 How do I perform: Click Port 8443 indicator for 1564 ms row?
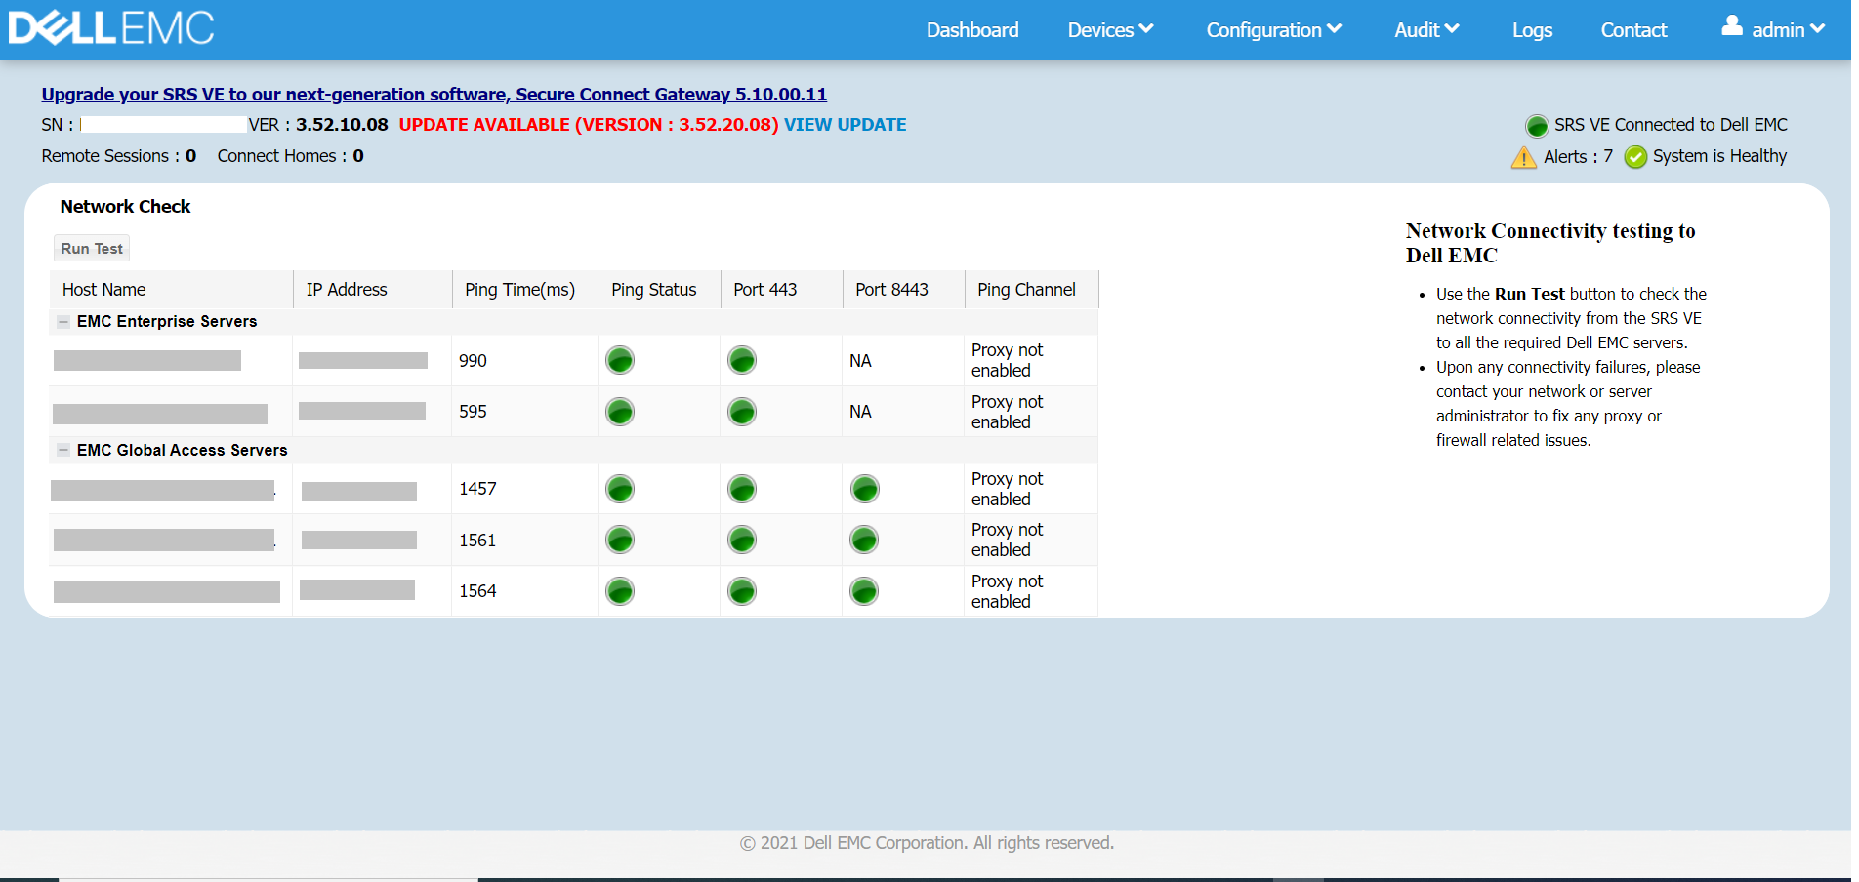[864, 591]
